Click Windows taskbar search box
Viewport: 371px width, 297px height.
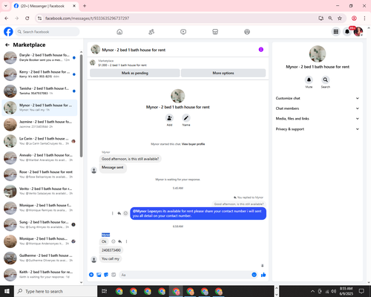[x=56, y=291]
